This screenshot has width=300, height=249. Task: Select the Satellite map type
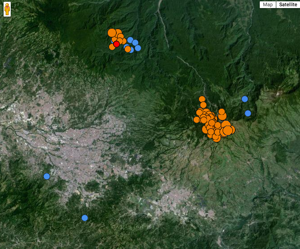click(x=287, y=5)
